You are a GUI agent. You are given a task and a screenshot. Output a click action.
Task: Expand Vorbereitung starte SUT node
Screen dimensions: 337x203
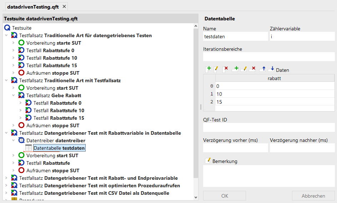coord(13,43)
